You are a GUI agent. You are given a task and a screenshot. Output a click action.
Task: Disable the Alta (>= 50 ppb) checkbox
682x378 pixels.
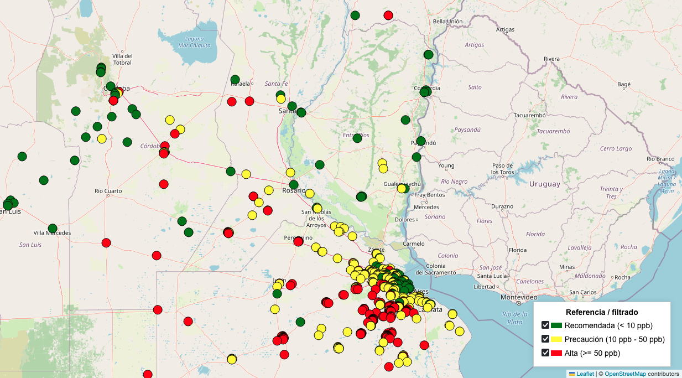(x=545, y=353)
